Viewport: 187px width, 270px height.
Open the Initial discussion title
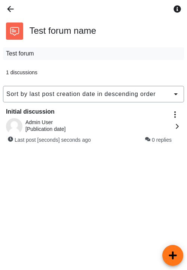point(30,112)
